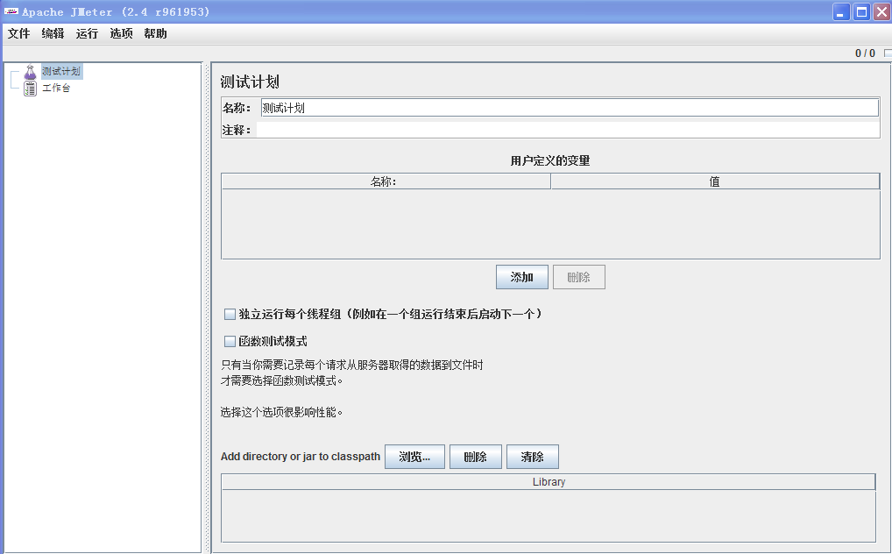Maximize the JMeter window
The height and width of the screenshot is (554, 892).
[x=862, y=12]
